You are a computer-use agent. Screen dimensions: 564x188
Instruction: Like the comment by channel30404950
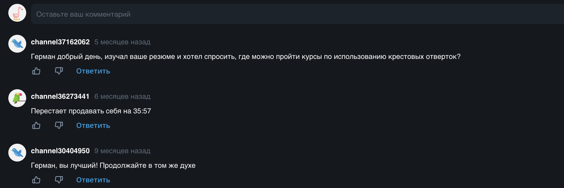click(36, 180)
